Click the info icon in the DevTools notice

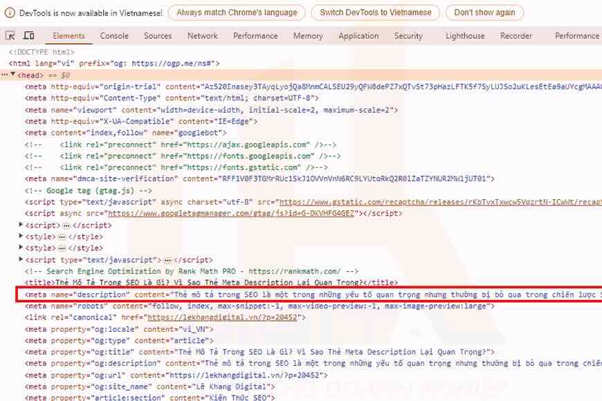(10, 12)
